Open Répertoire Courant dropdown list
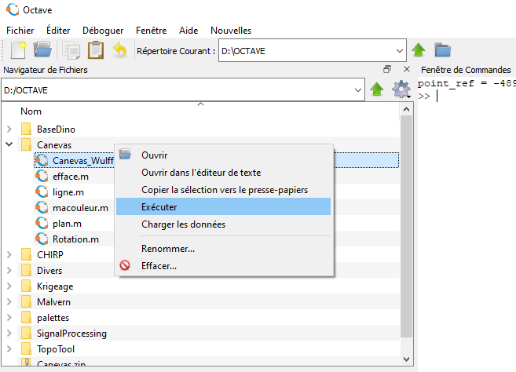The image size is (516, 372). 400,51
